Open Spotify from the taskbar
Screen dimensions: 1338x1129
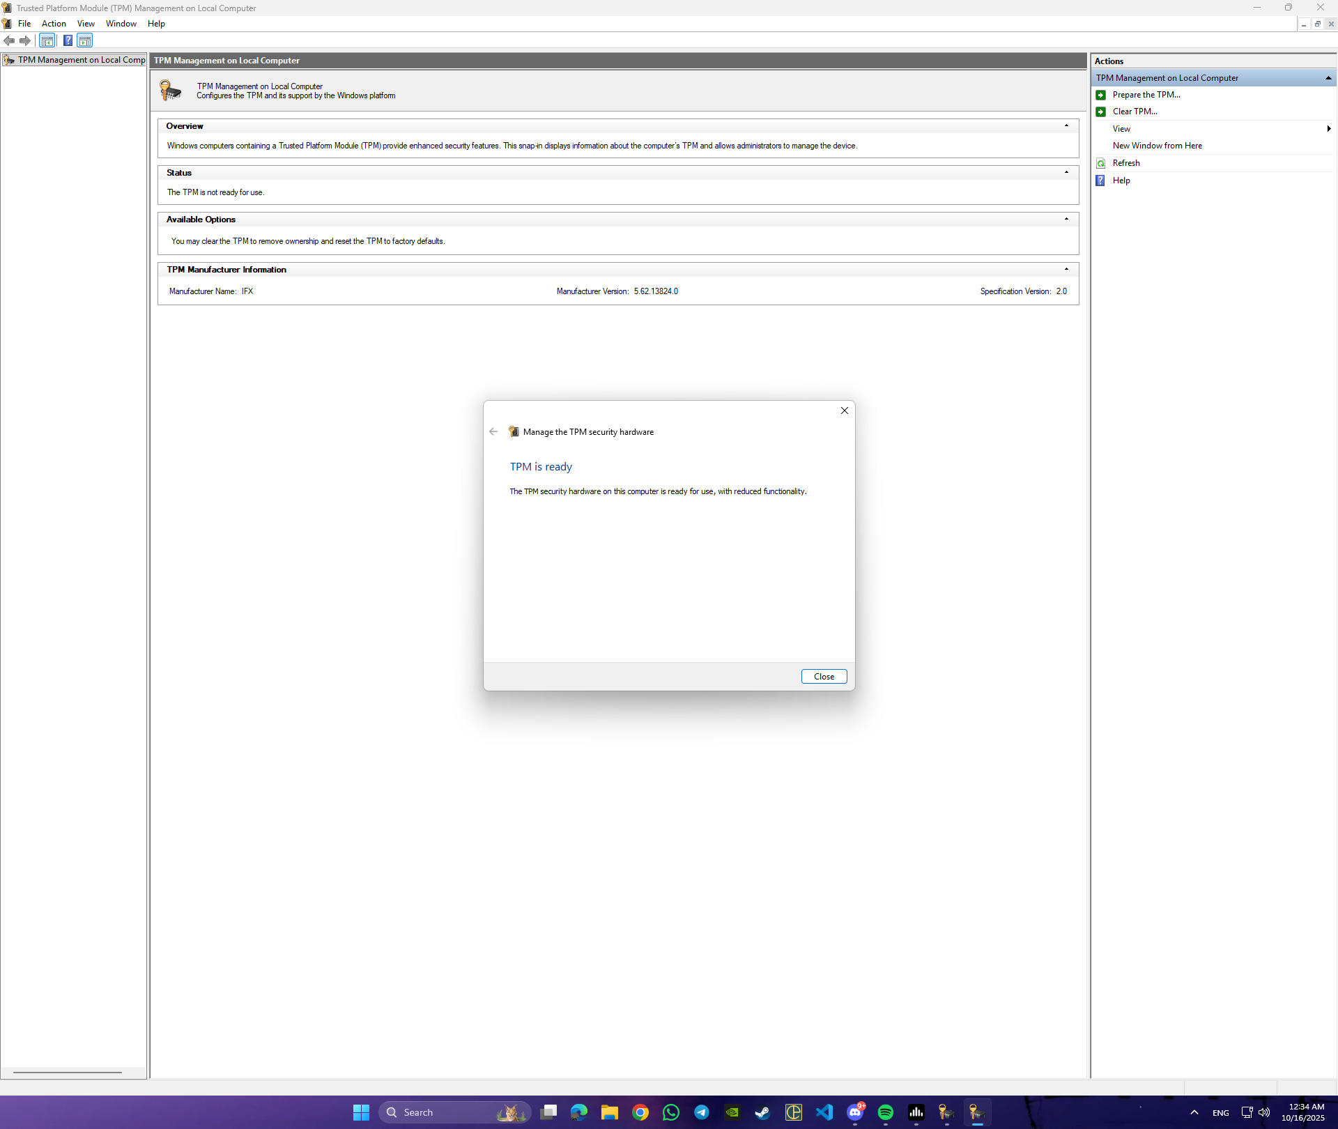click(x=886, y=1112)
